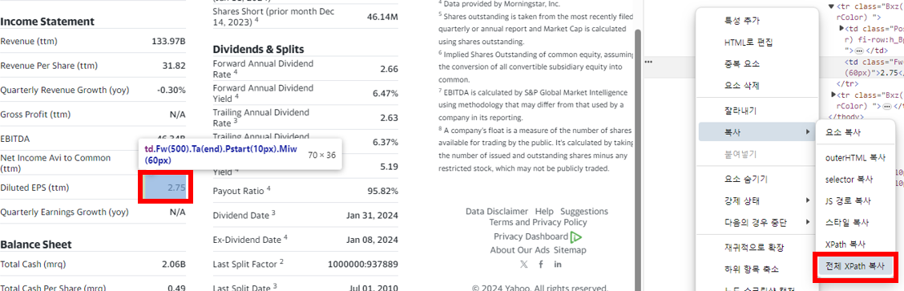Select selector 복사 in copy submenu

(x=847, y=180)
